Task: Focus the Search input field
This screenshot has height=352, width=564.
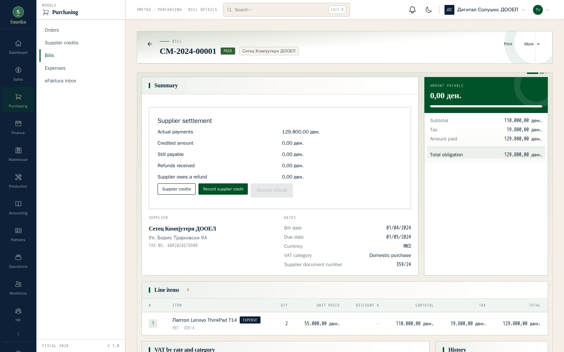Action: click(287, 10)
